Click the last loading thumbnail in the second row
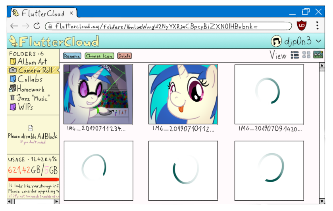Image resolution: width=333 pixels, height=211 pixels. [x=269, y=171]
